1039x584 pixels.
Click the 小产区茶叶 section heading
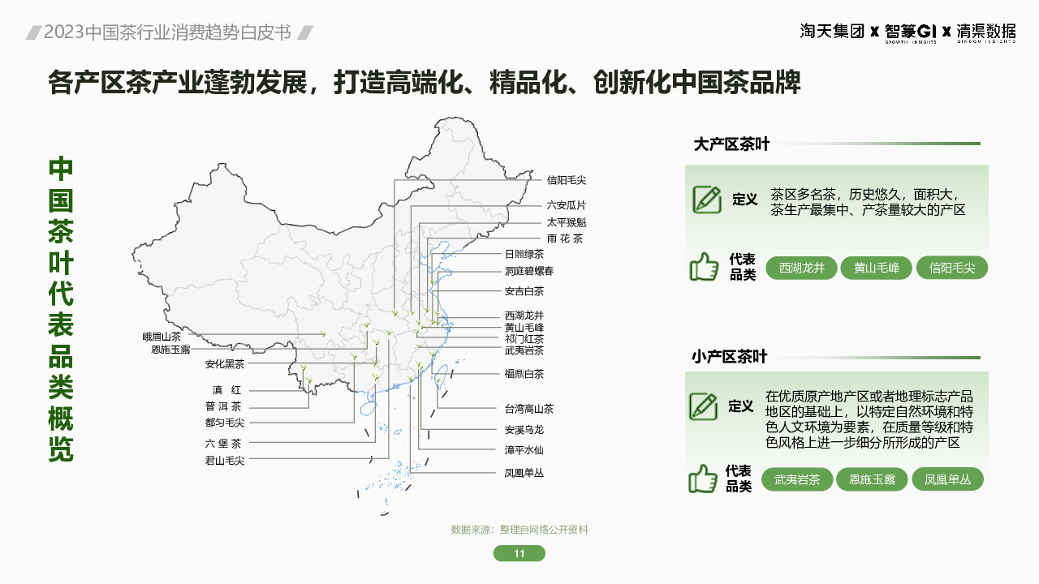730,357
